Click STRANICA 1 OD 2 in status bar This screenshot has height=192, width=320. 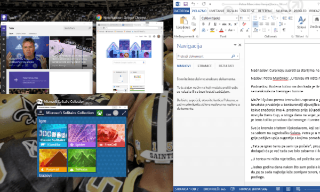[187, 189]
